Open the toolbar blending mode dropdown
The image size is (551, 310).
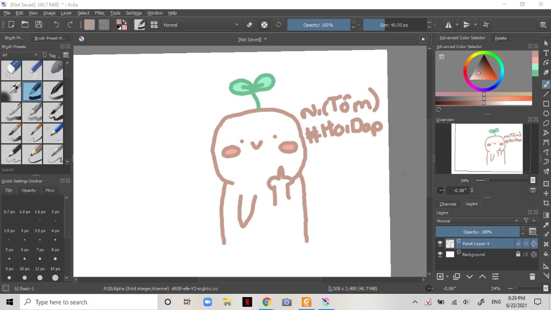coord(201,25)
